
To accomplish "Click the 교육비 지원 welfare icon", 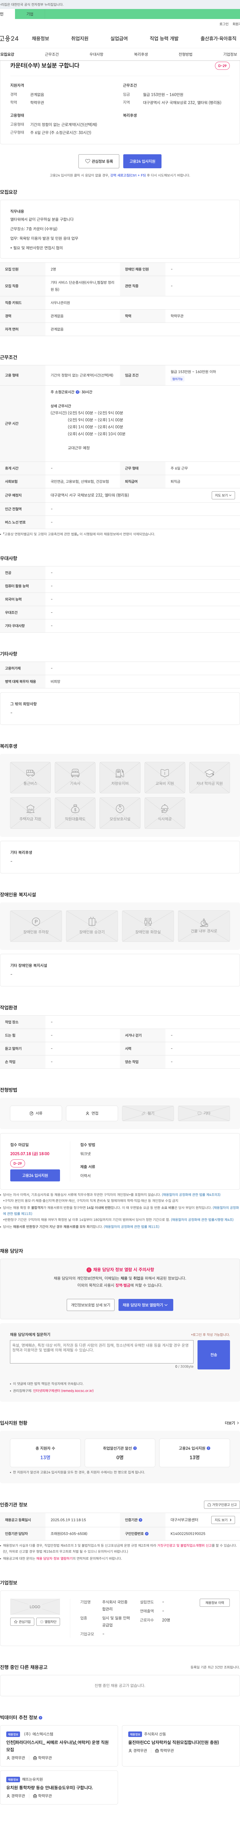I will (x=165, y=777).
